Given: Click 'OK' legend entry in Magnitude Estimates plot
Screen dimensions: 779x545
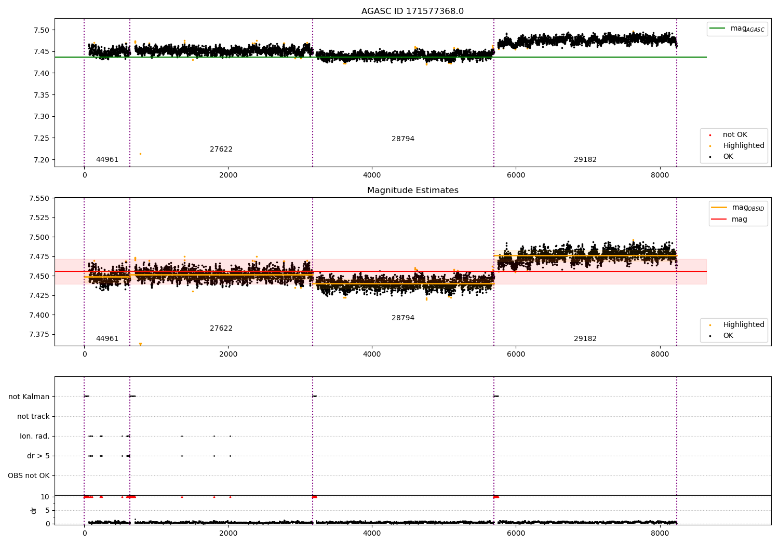Looking at the screenshot, I should click(x=728, y=336).
